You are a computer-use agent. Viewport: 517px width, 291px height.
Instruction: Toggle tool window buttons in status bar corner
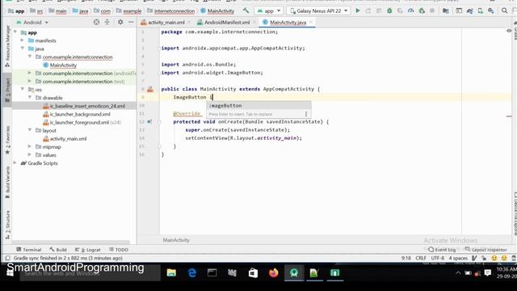click(x=7, y=258)
